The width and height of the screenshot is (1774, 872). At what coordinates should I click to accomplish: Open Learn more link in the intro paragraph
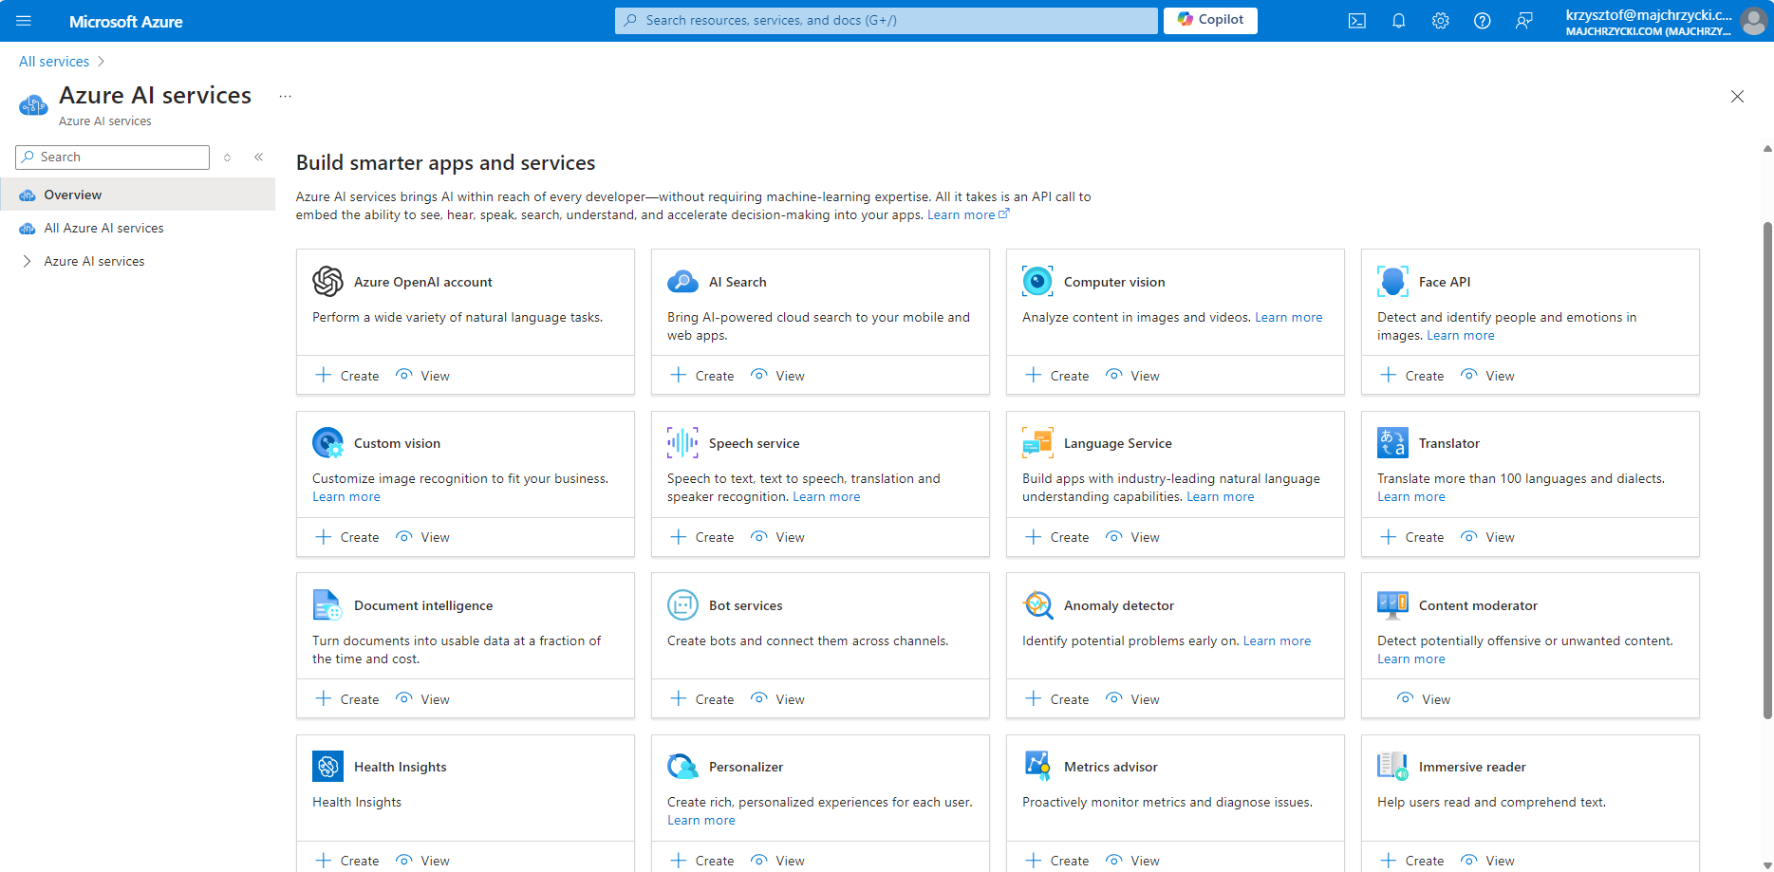(x=967, y=215)
